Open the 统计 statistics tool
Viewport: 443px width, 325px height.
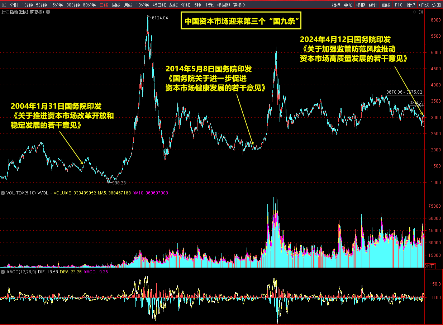pyautogui.click(x=373, y=5)
